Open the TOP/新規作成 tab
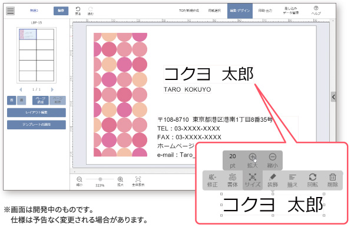This screenshot has width=351, height=227. (x=189, y=11)
